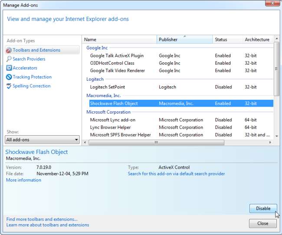Click Search for this add-on link
Screen dimensions: 282x235
point(176,174)
